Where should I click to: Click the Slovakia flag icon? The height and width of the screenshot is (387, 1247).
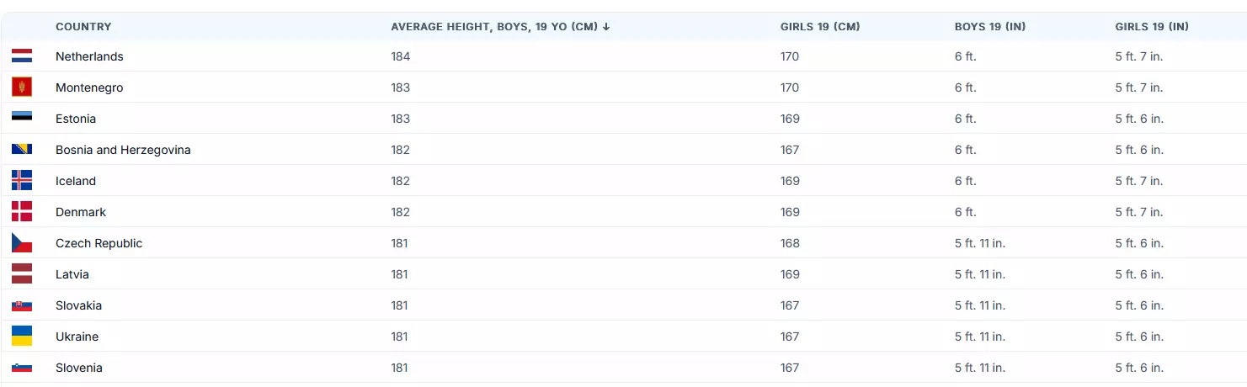point(22,305)
